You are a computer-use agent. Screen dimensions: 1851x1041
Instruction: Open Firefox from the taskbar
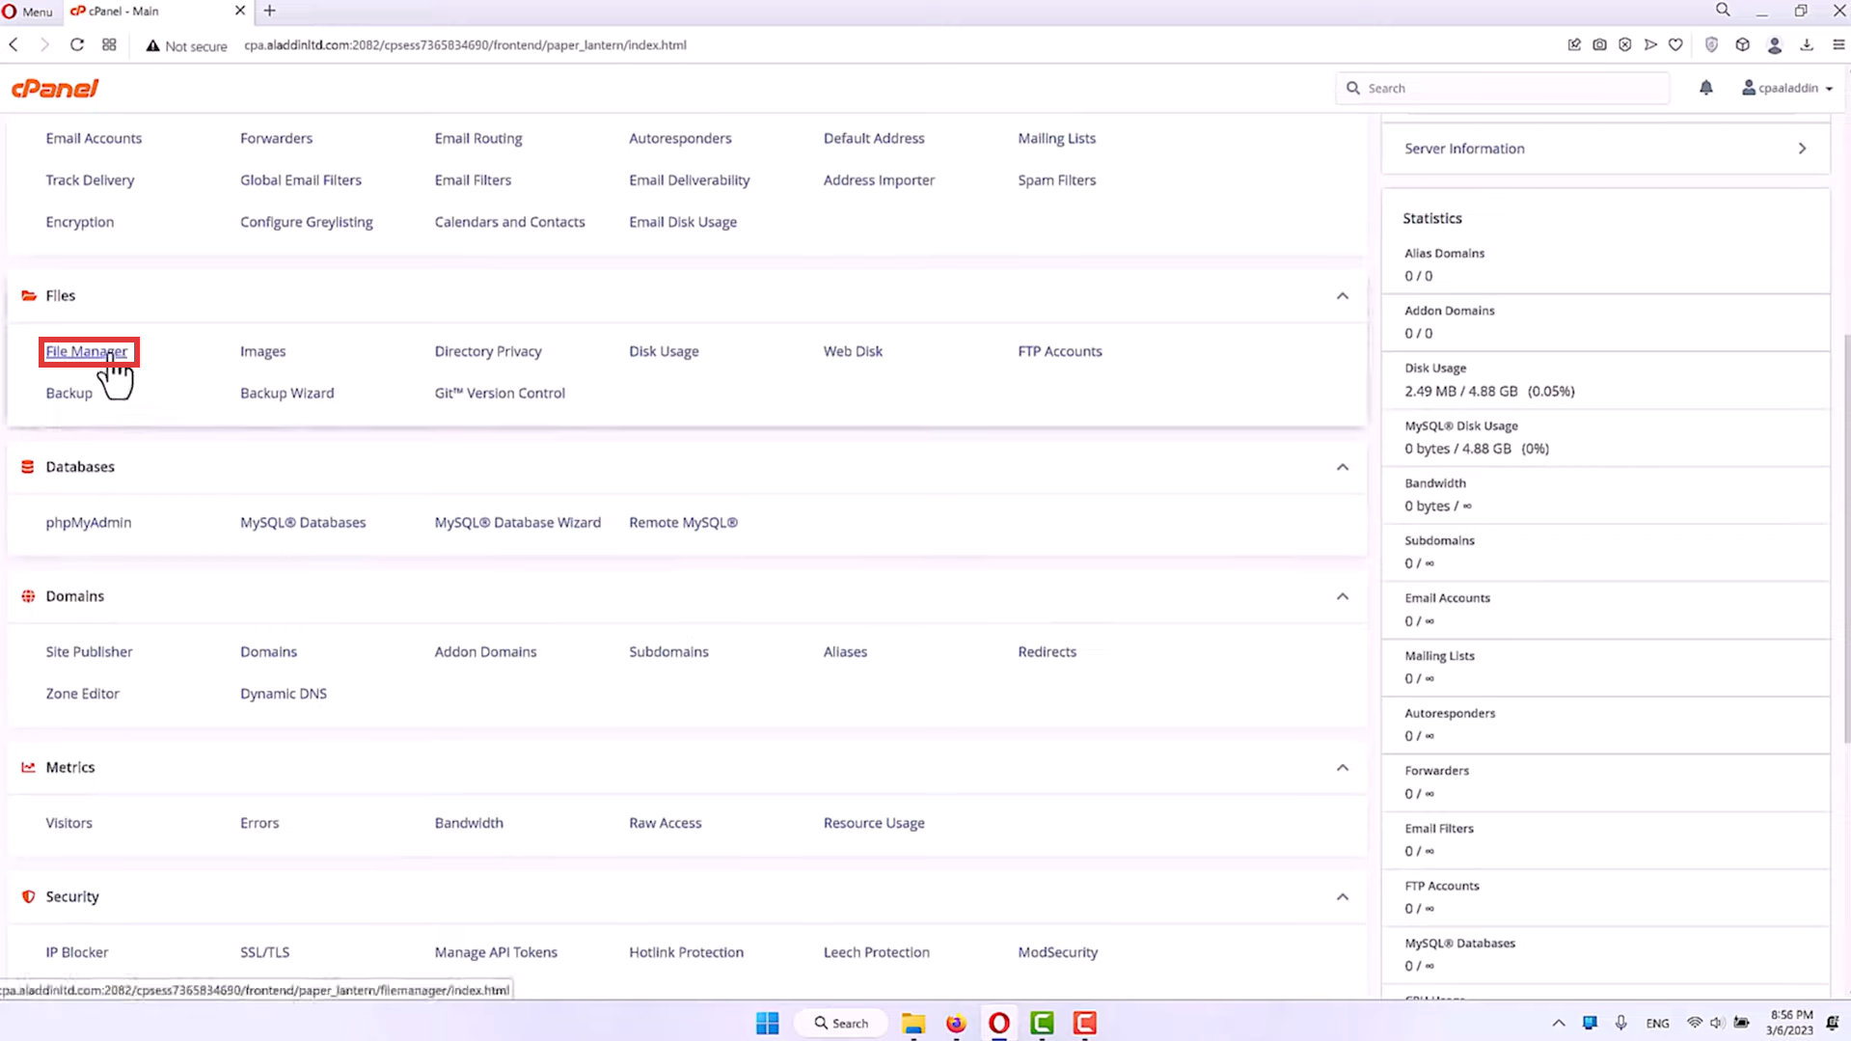click(x=956, y=1023)
